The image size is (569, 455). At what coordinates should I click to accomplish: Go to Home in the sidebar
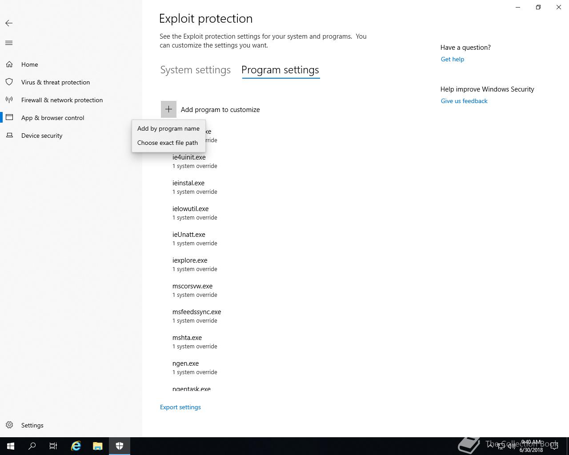pyautogui.click(x=30, y=64)
